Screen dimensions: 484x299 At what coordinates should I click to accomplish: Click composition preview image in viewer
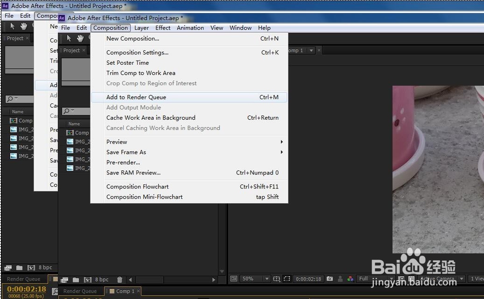point(438,170)
